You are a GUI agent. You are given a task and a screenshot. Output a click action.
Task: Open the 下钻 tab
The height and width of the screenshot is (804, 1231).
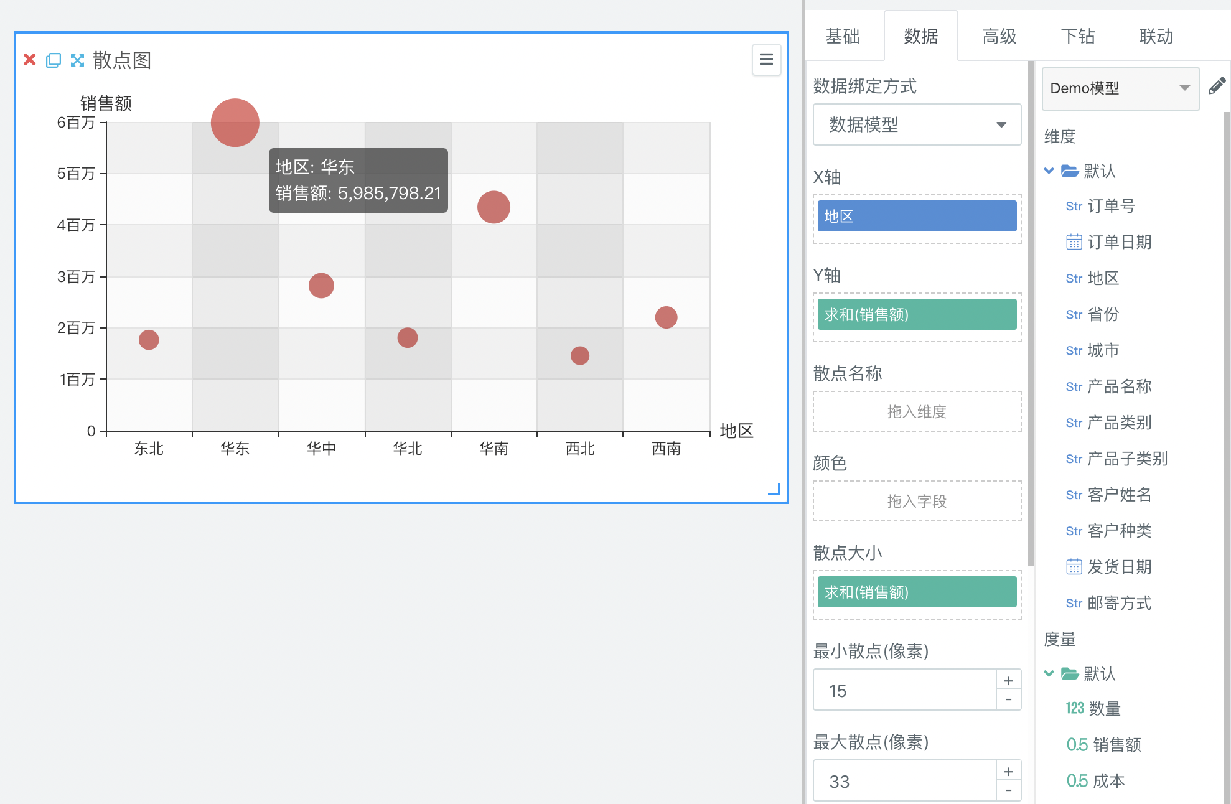(1078, 36)
